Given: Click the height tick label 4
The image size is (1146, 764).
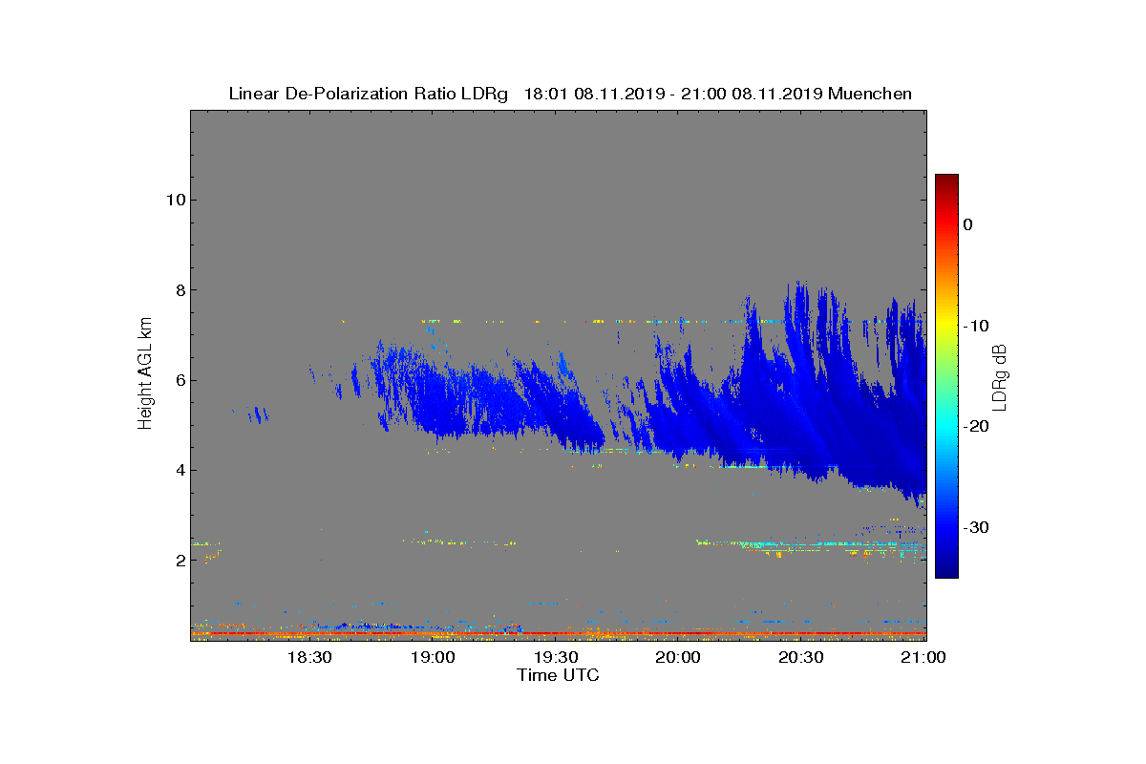Looking at the screenshot, I should (x=179, y=470).
